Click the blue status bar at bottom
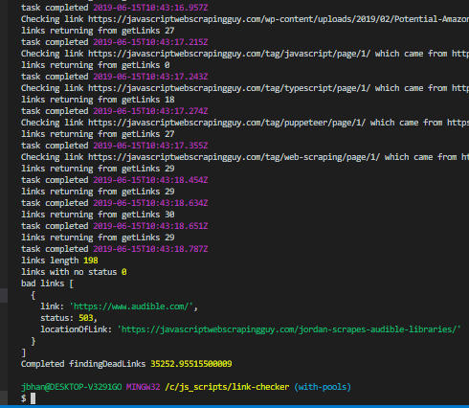The height and width of the screenshot is (408, 469). tap(234, 406)
